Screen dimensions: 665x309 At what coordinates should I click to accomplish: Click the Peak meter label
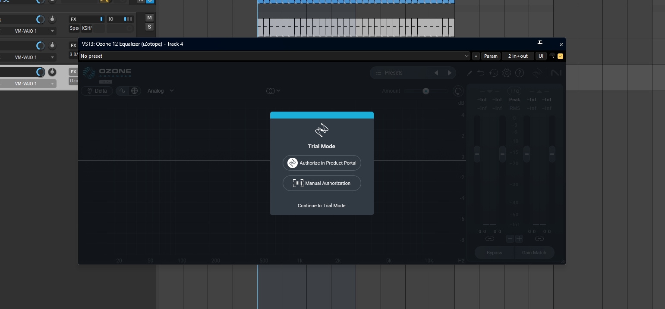514,100
